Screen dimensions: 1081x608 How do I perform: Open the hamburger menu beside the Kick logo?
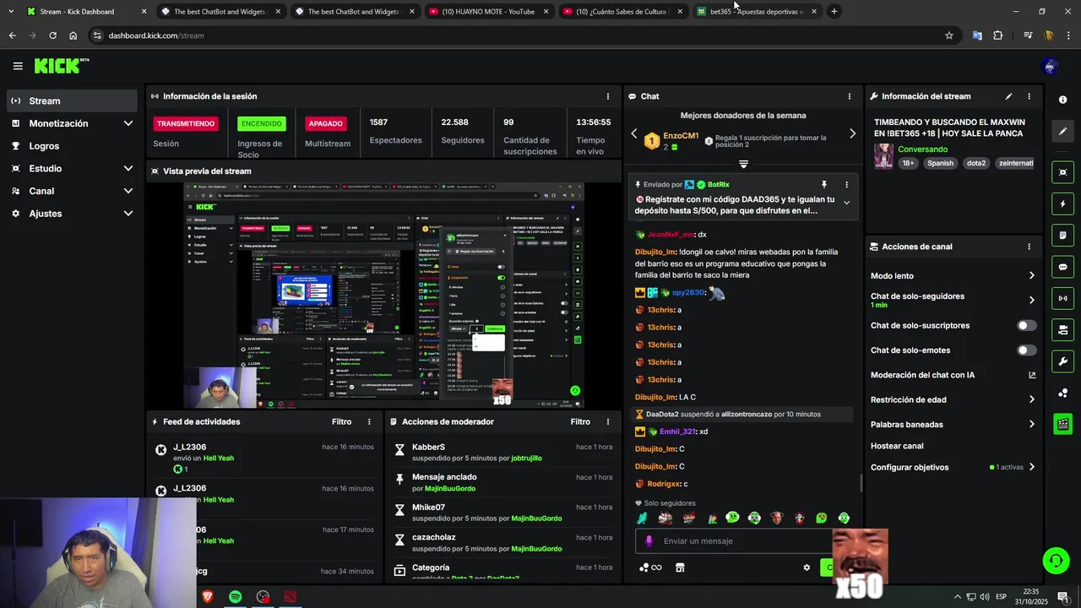18,66
